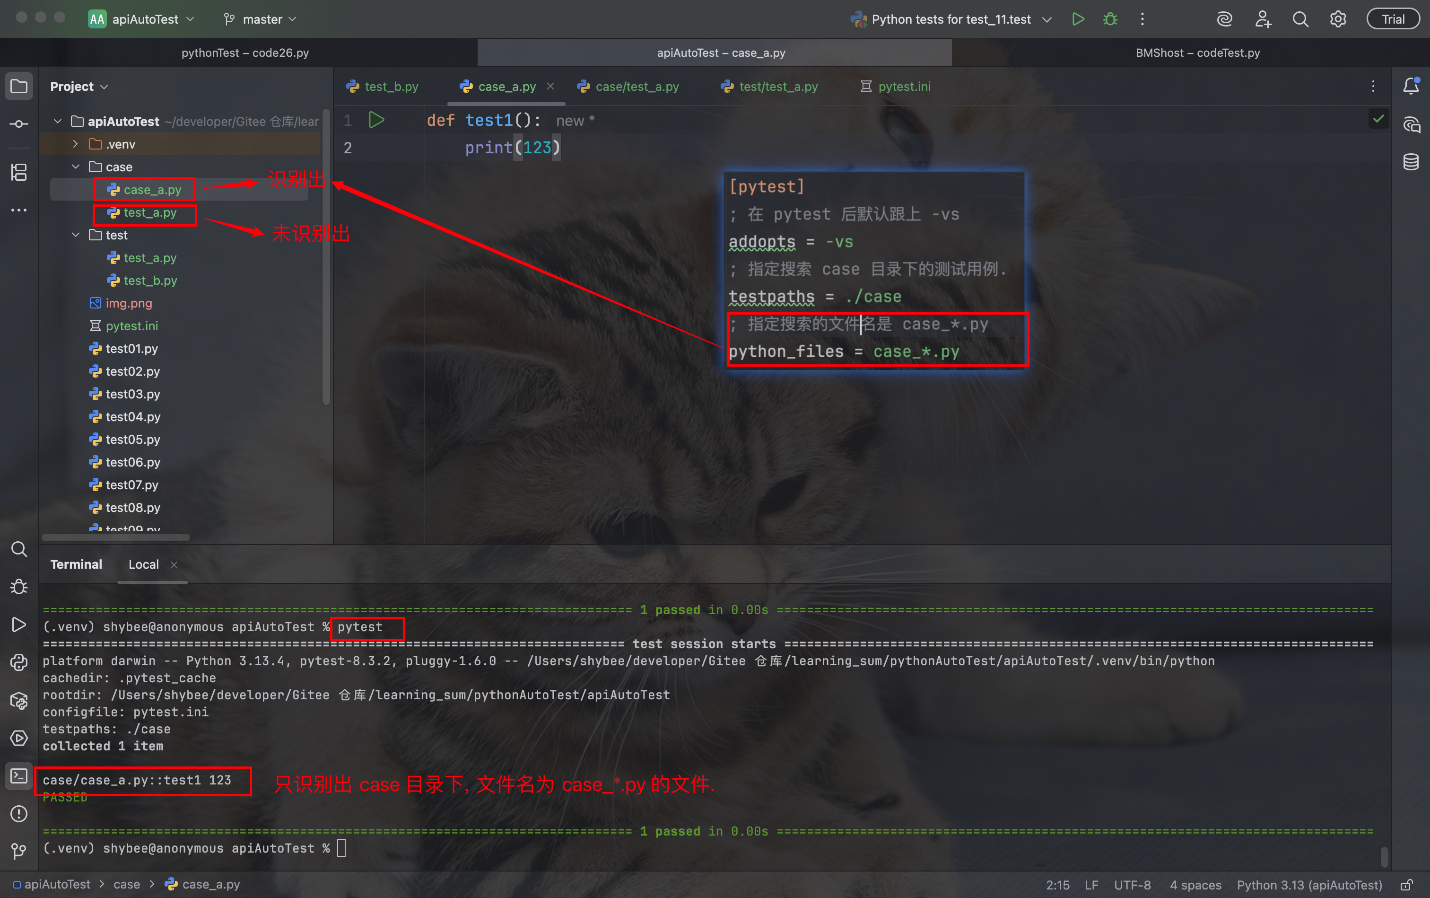Click the Debug bug icon in toolbar
The width and height of the screenshot is (1430, 898).
1110,19
